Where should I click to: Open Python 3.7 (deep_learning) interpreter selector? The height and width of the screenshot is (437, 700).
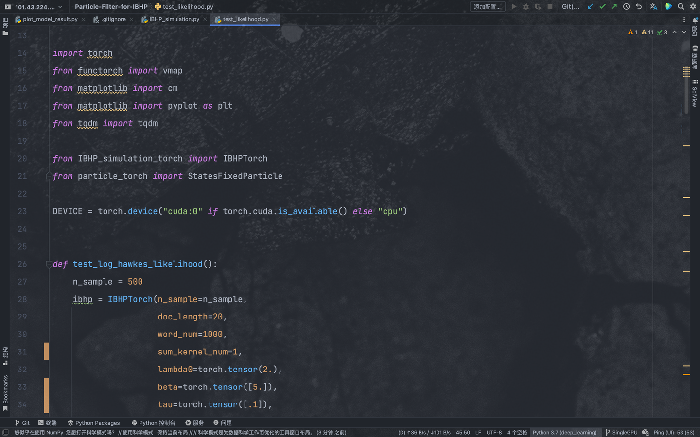coord(564,432)
